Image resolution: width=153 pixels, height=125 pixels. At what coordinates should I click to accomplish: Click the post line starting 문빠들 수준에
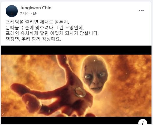click(45, 28)
